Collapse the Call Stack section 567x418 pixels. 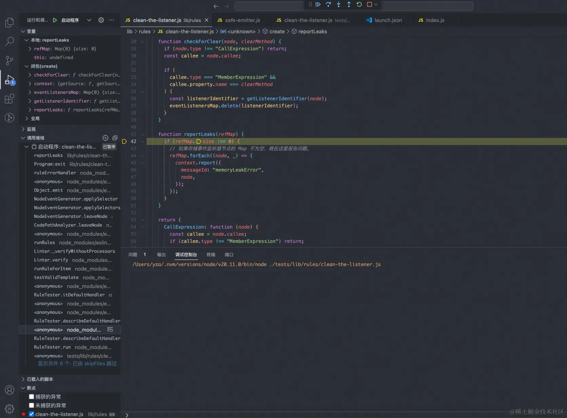coord(23,138)
